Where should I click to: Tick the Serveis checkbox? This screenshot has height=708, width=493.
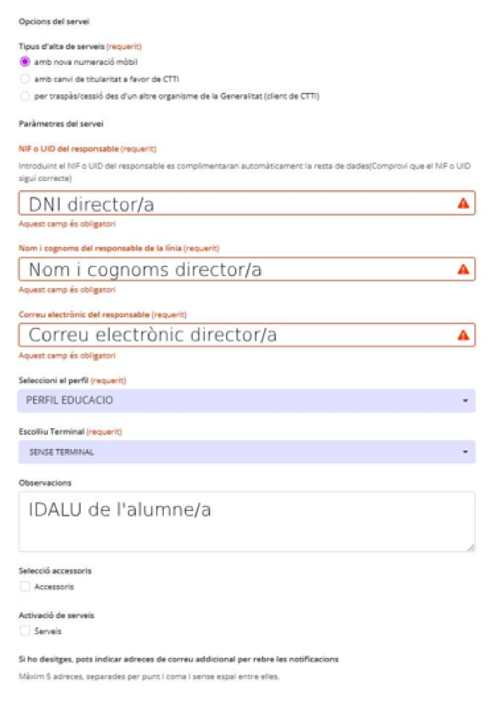click(25, 631)
